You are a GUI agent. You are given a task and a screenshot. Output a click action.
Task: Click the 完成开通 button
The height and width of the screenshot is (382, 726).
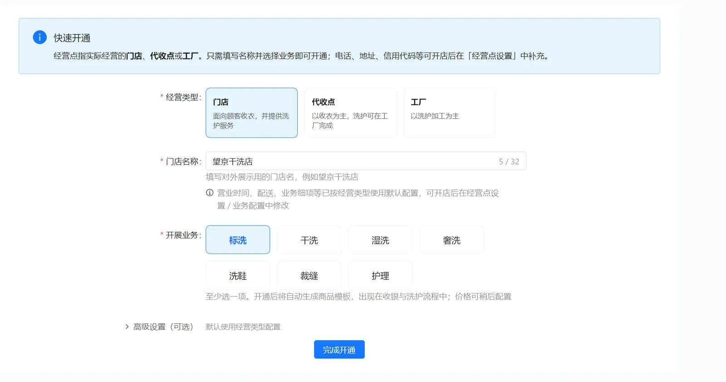coord(339,349)
